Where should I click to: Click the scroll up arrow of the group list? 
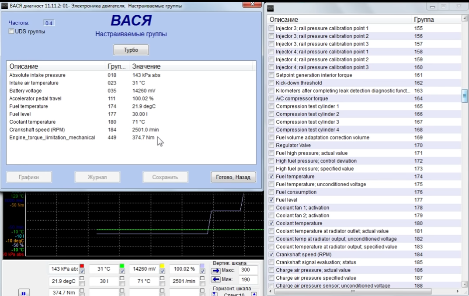pos(465,19)
